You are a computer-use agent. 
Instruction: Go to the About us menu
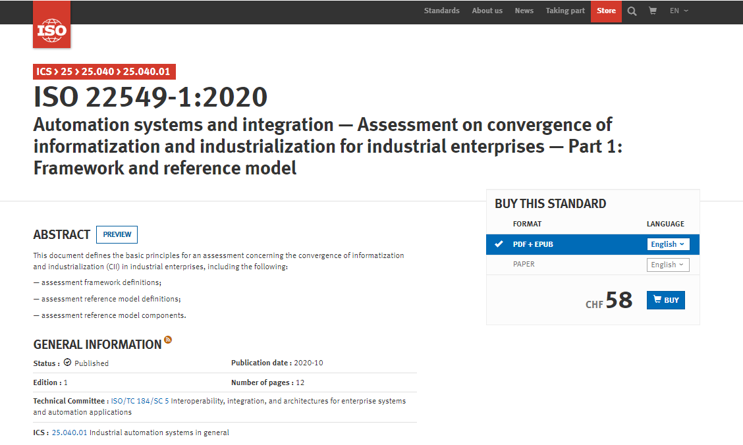click(x=487, y=11)
